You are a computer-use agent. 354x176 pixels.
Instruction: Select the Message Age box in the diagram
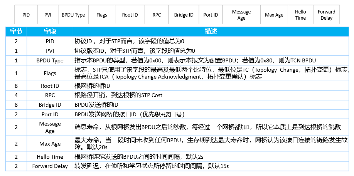coord(241,15)
